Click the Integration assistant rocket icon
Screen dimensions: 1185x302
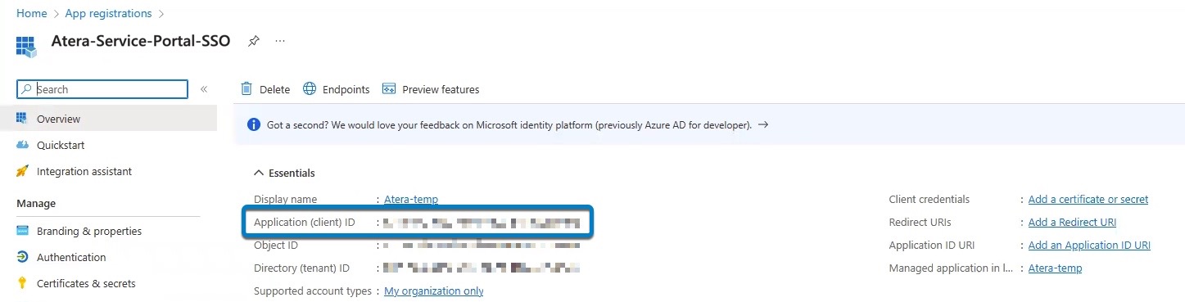point(22,171)
